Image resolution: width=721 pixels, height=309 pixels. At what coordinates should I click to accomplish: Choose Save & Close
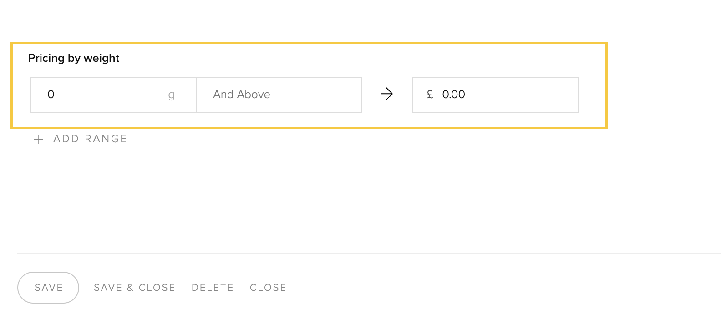tap(134, 288)
